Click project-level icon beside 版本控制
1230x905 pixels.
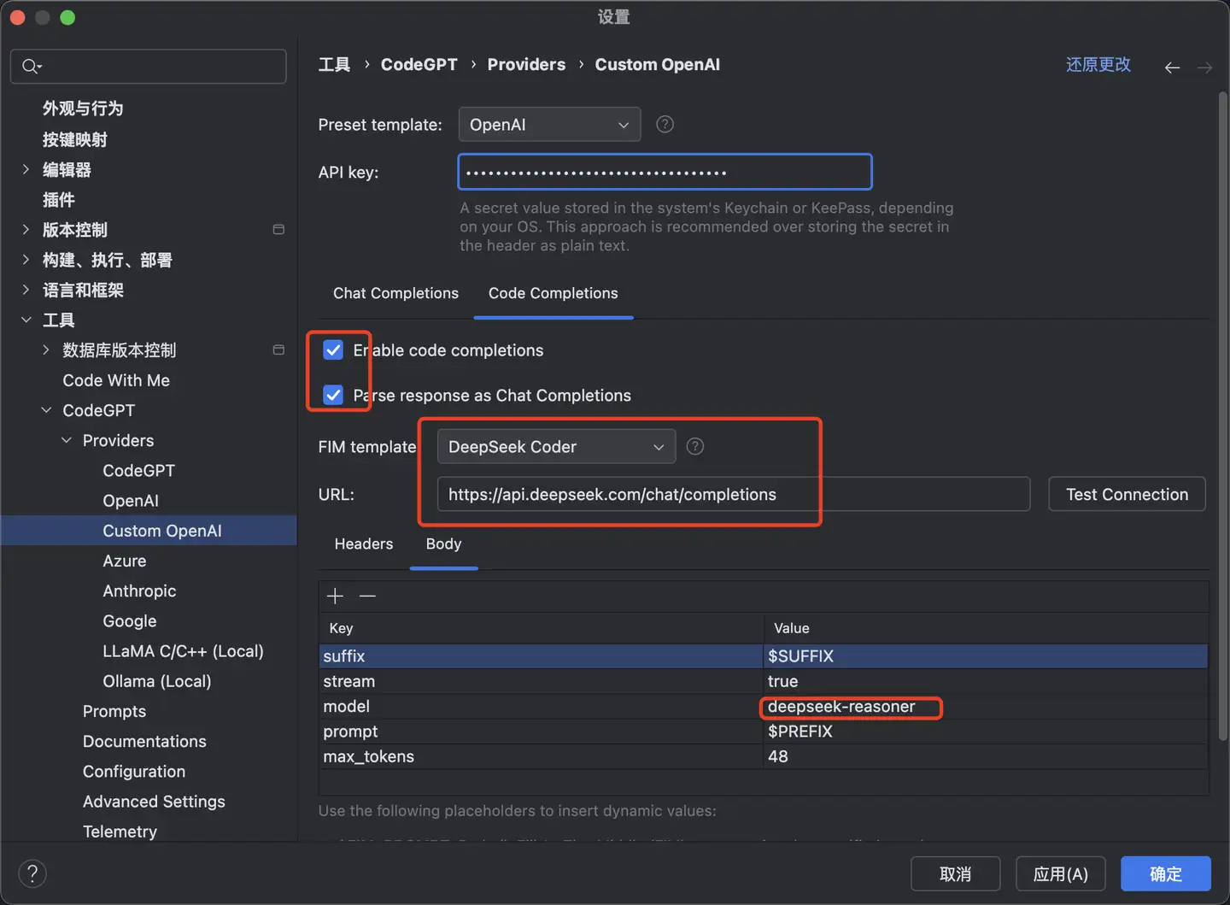click(x=278, y=230)
